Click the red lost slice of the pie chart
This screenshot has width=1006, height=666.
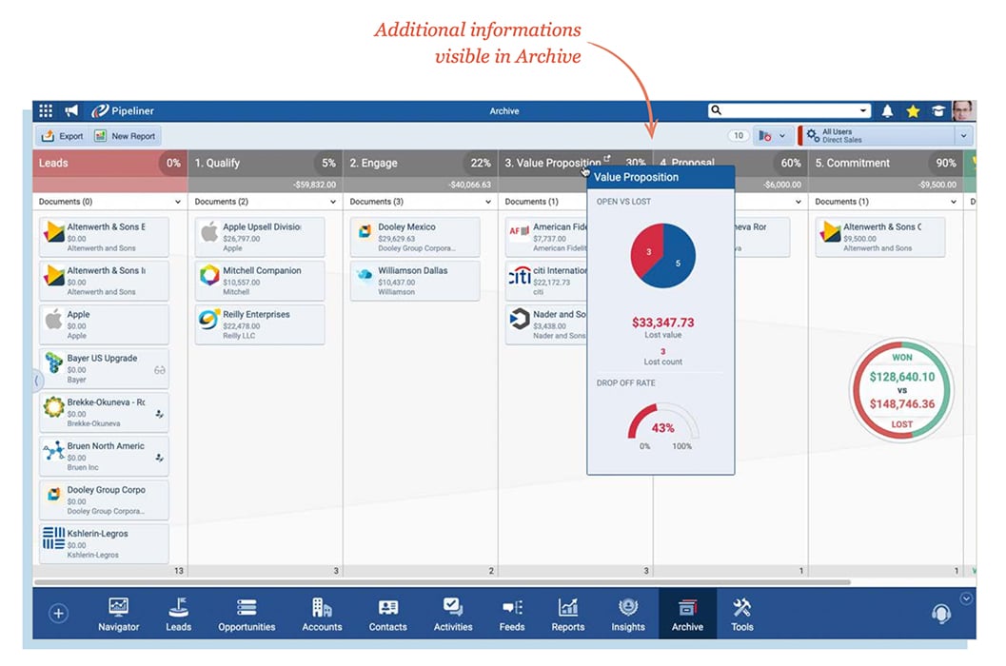click(648, 249)
